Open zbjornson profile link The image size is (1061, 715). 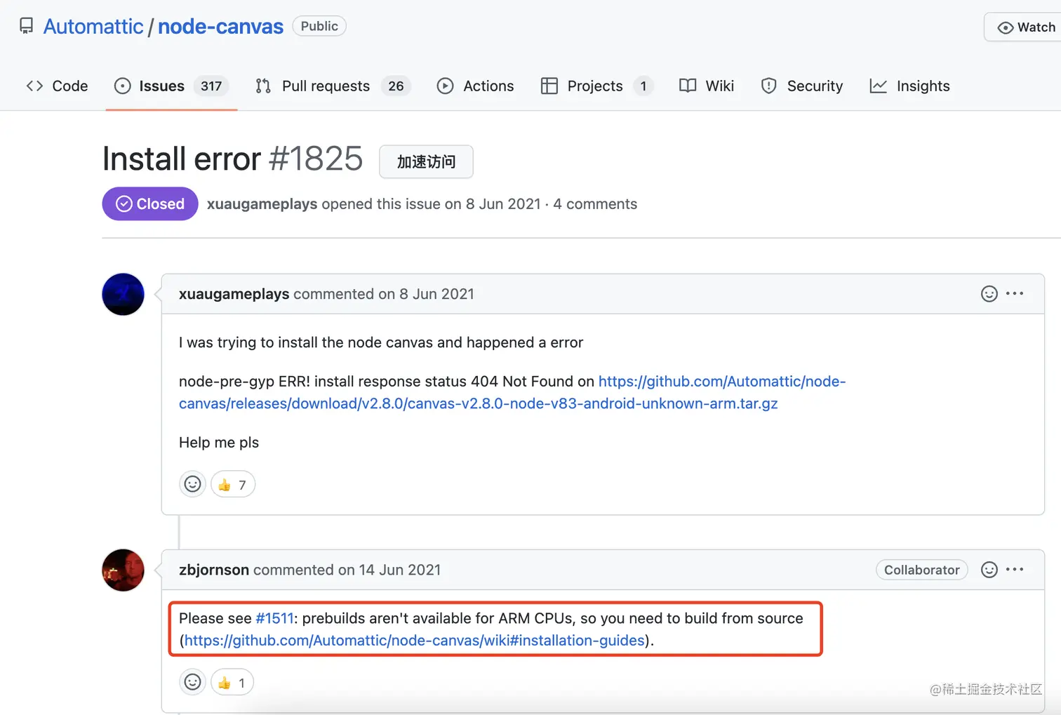[x=214, y=570]
